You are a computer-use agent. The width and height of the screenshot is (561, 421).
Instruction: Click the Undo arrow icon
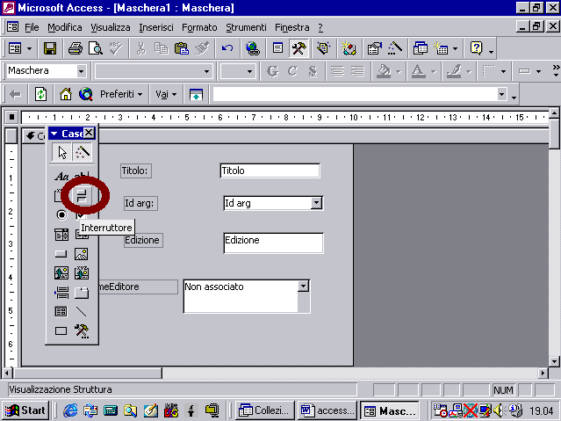[227, 48]
